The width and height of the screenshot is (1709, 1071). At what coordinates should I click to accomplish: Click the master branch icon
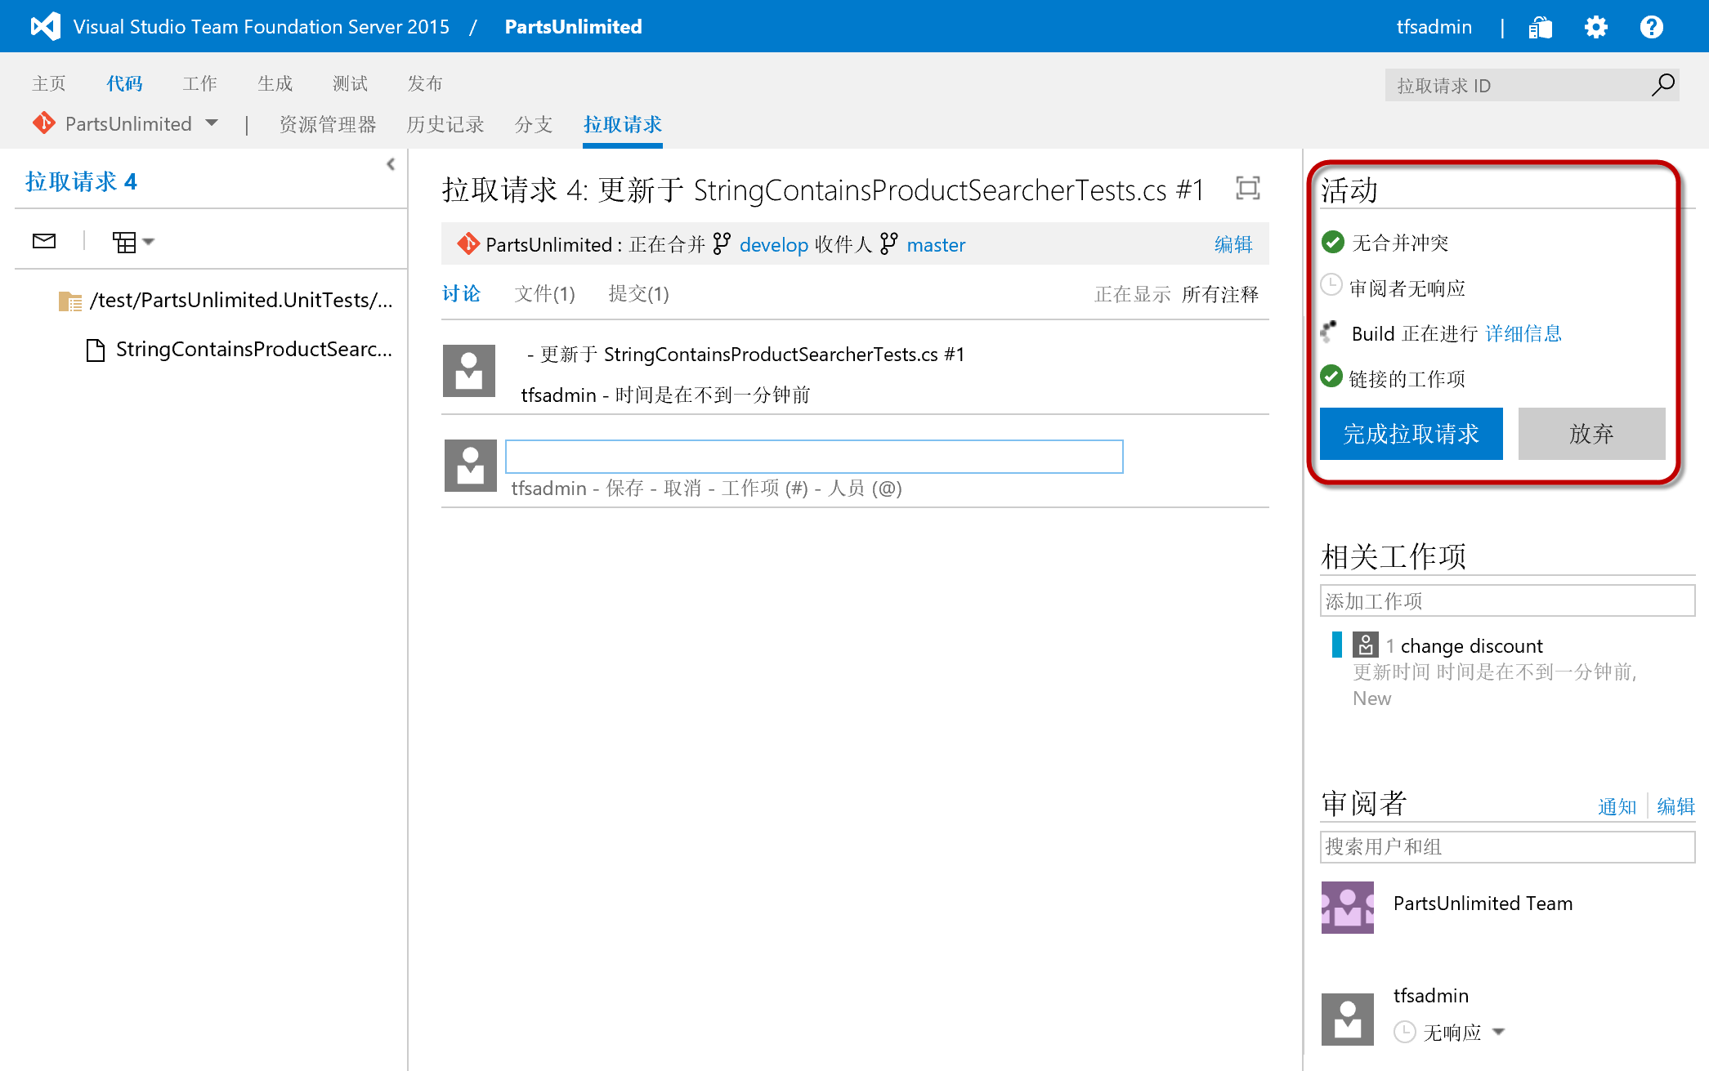pos(888,243)
